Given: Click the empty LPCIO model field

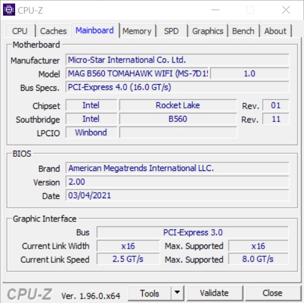Looking at the screenshot, I should tap(178, 133).
